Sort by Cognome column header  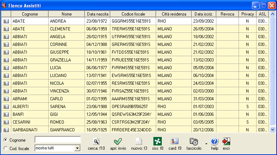point(30,14)
